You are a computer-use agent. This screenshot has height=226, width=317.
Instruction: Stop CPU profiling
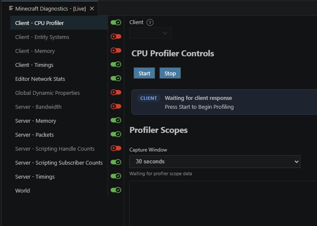170,73
